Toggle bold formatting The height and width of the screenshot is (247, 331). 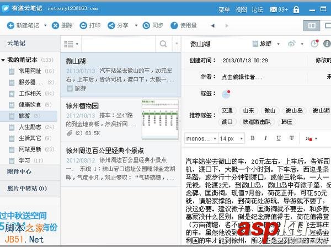click(x=253, y=138)
